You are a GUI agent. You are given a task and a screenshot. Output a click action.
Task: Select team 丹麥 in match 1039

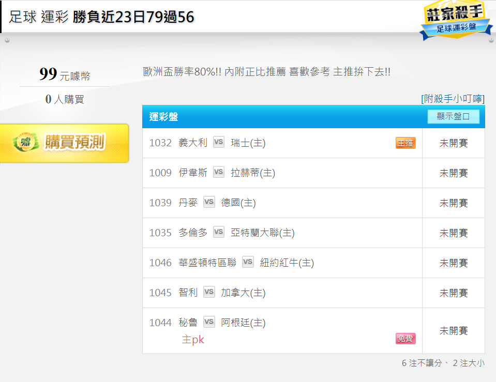(x=188, y=203)
